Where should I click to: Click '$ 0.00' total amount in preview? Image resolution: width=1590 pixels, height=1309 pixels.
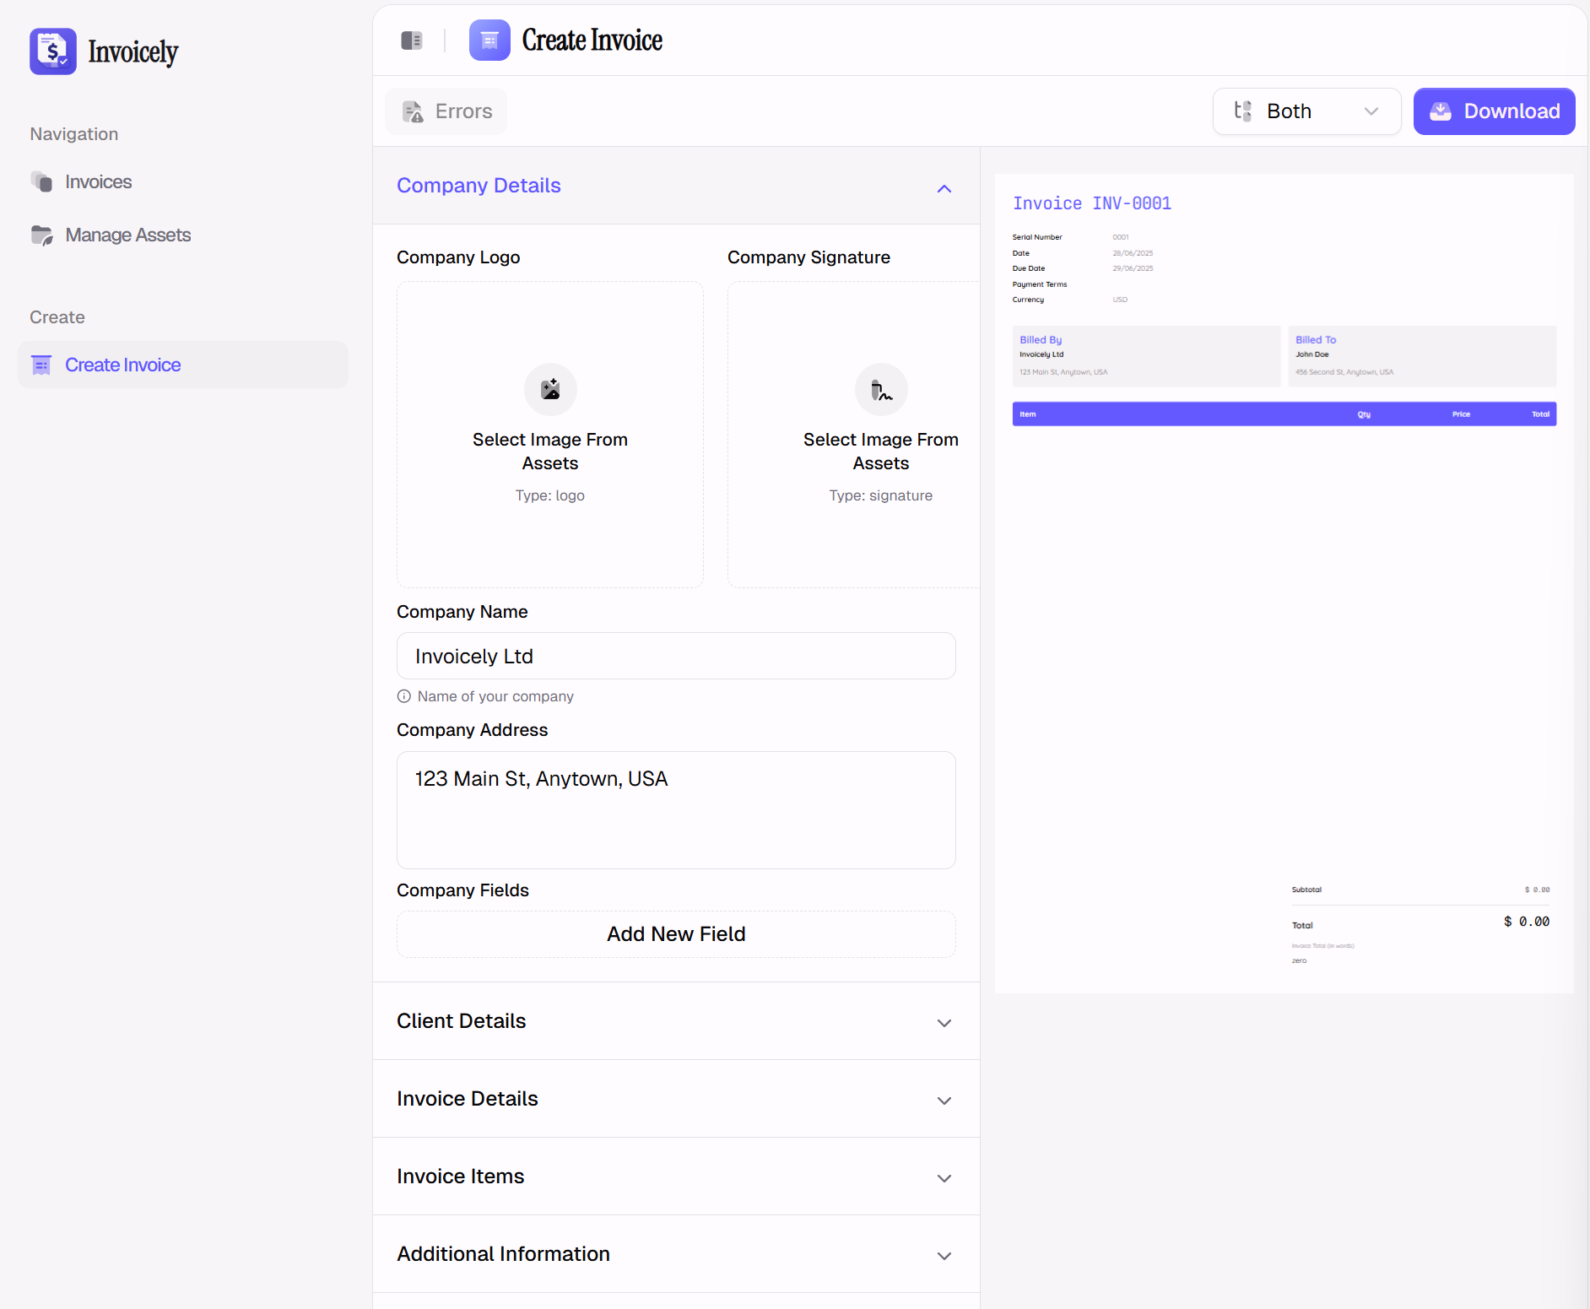click(x=1527, y=922)
